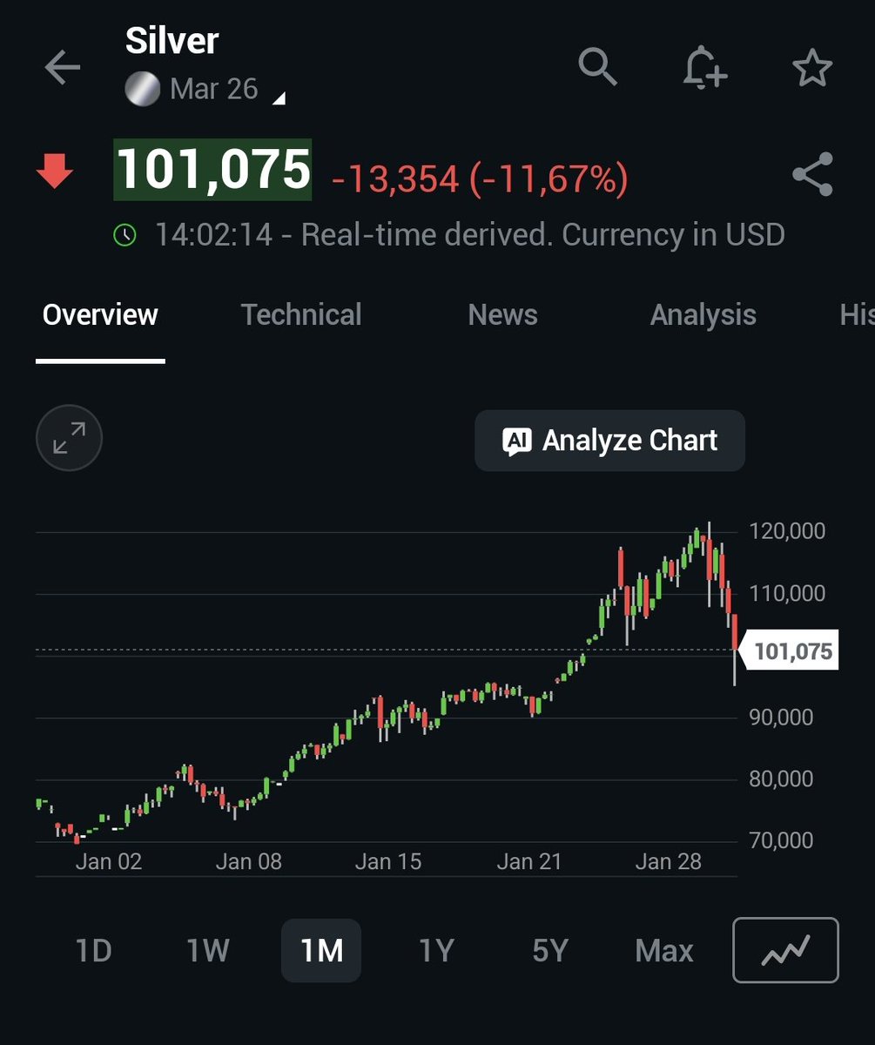Tap the 120,000 price axis label
This screenshot has width=875, height=1045.
click(787, 531)
